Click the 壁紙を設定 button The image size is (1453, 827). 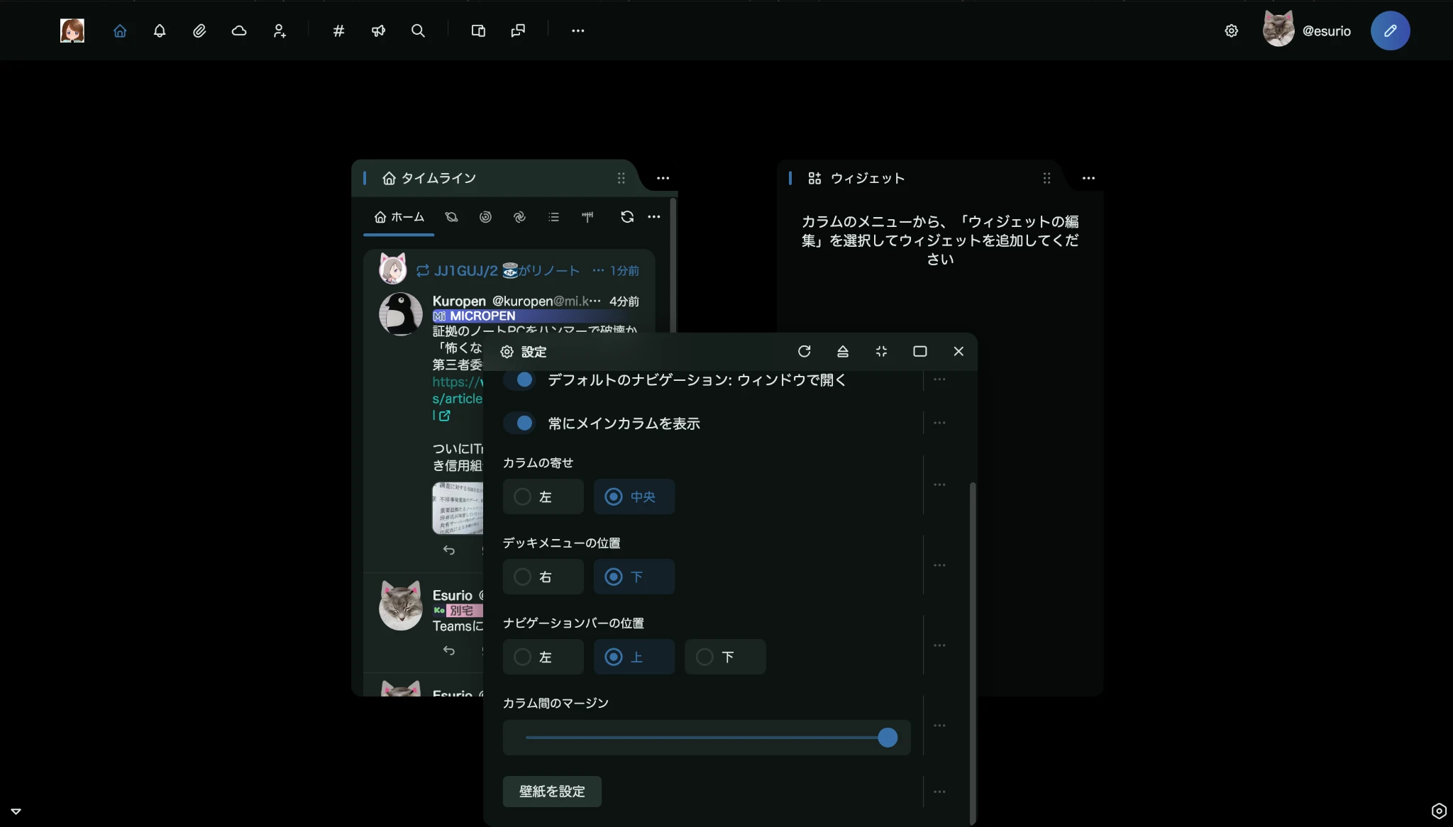point(552,791)
